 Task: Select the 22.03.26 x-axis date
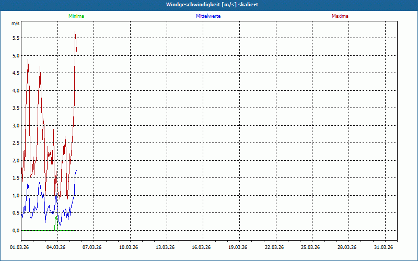274,247
